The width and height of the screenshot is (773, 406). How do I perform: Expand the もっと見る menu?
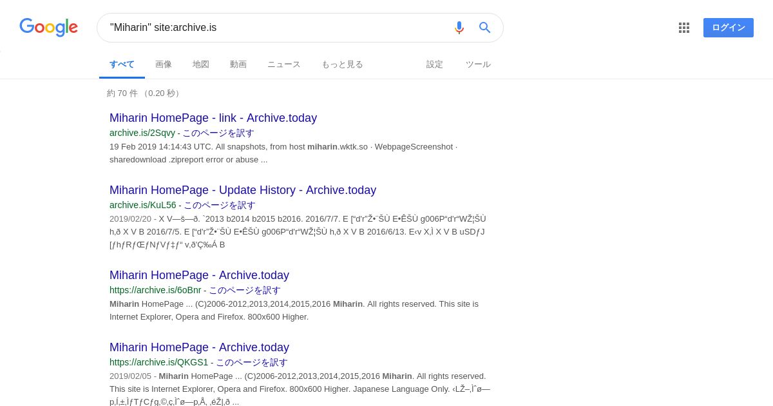point(342,64)
